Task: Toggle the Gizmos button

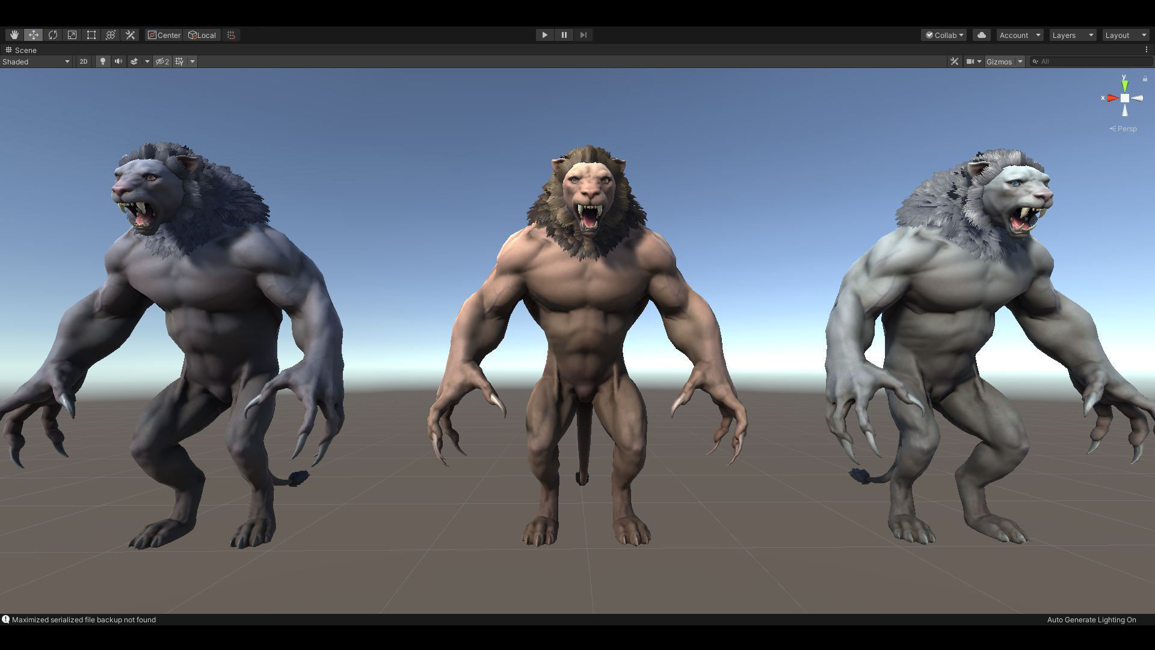Action: pos(999,61)
